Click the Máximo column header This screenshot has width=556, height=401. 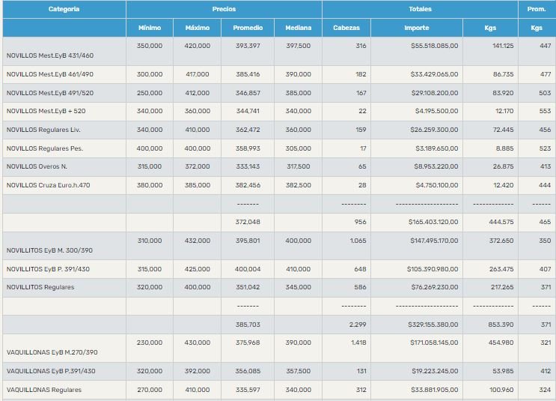197,28
